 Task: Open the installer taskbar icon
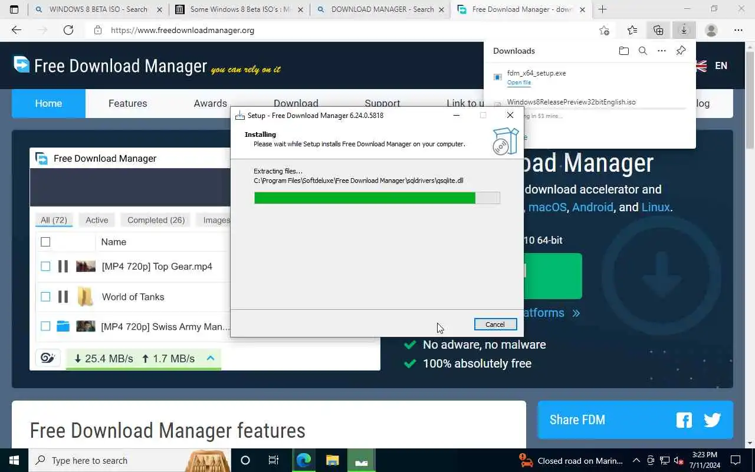pos(362,460)
